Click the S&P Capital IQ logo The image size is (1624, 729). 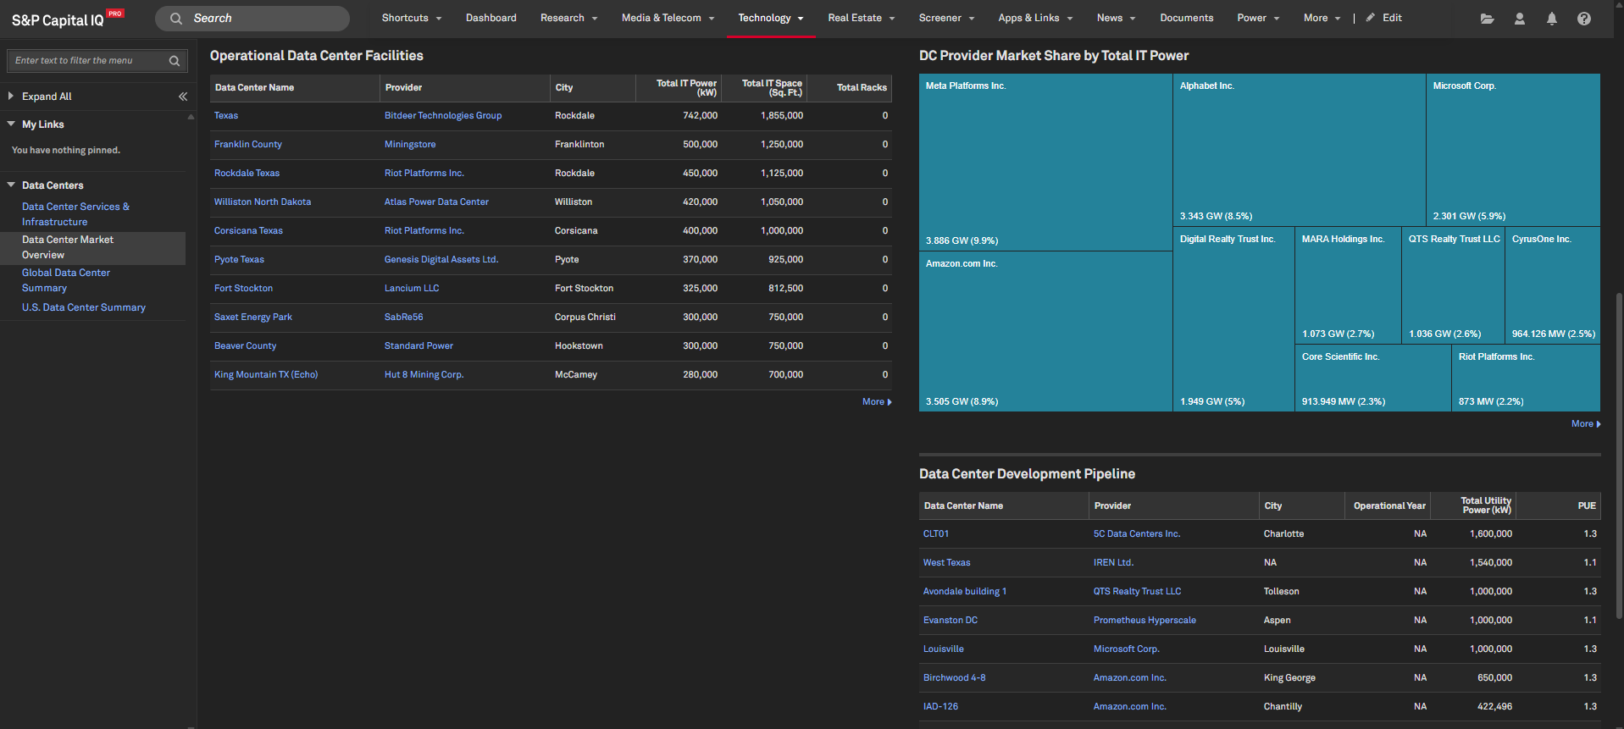pyautogui.click(x=67, y=19)
